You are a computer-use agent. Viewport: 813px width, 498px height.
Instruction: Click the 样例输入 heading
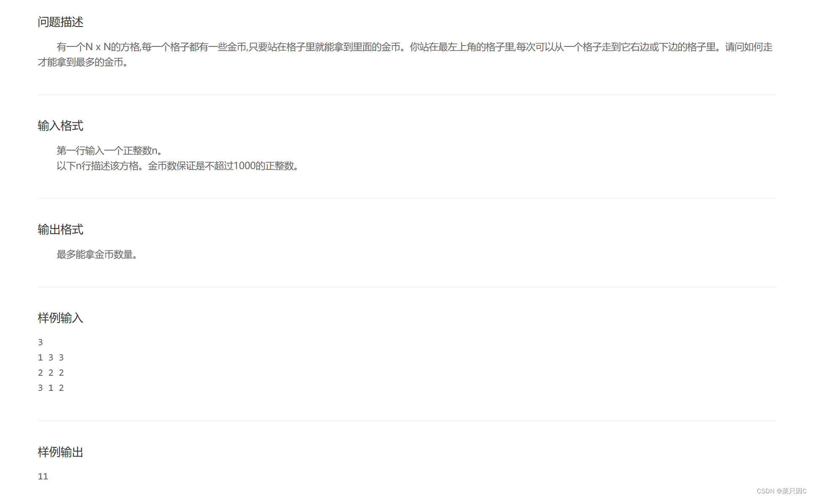pyautogui.click(x=60, y=318)
